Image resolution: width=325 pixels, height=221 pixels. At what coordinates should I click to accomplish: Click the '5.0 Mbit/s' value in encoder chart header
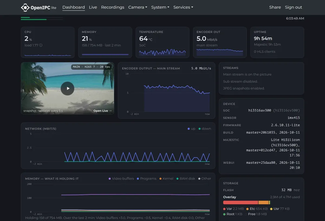(201, 68)
